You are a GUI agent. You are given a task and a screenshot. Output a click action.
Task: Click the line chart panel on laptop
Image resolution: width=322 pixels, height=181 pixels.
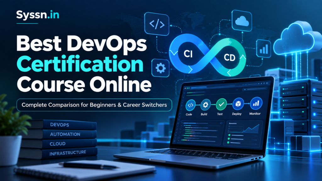click(244, 134)
